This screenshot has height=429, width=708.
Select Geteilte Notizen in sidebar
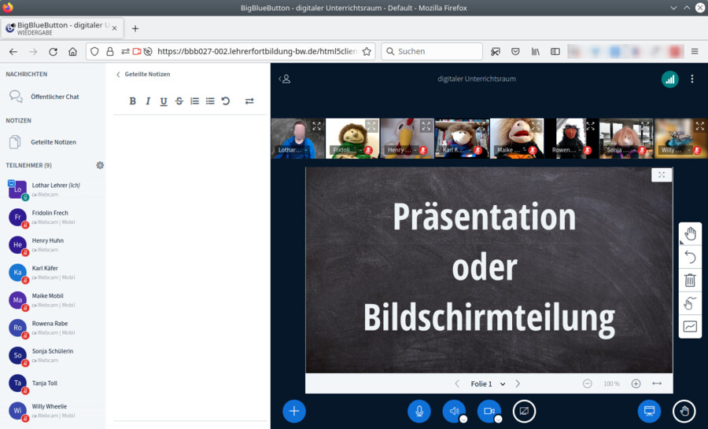click(x=53, y=142)
